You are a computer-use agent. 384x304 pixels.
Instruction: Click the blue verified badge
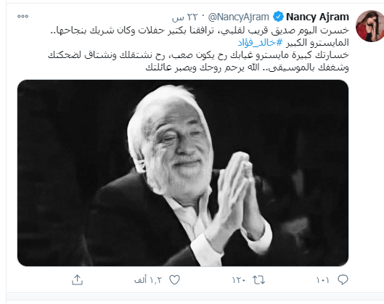coord(278,17)
